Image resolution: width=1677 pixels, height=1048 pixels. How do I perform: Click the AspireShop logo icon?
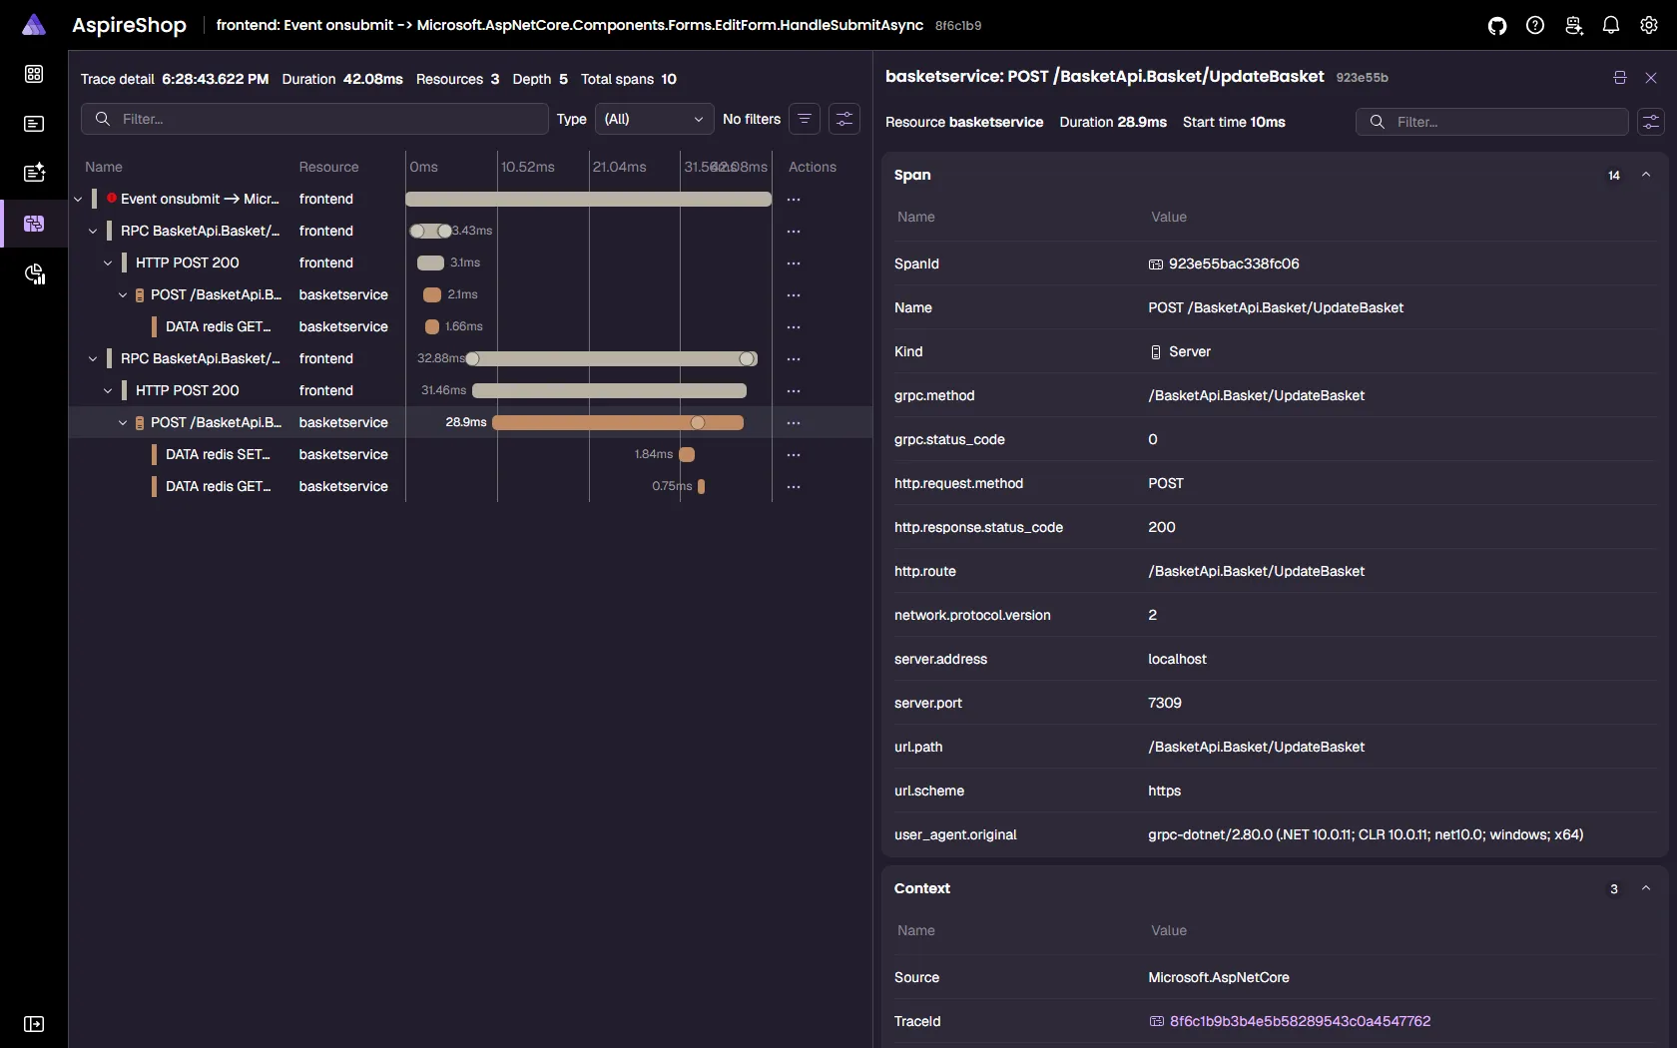[x=34, y=25]
